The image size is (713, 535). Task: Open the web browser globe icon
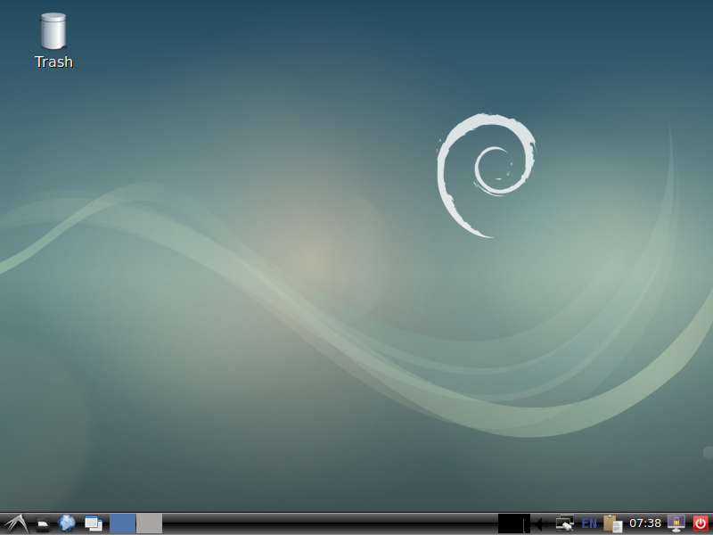click(67, 523)
